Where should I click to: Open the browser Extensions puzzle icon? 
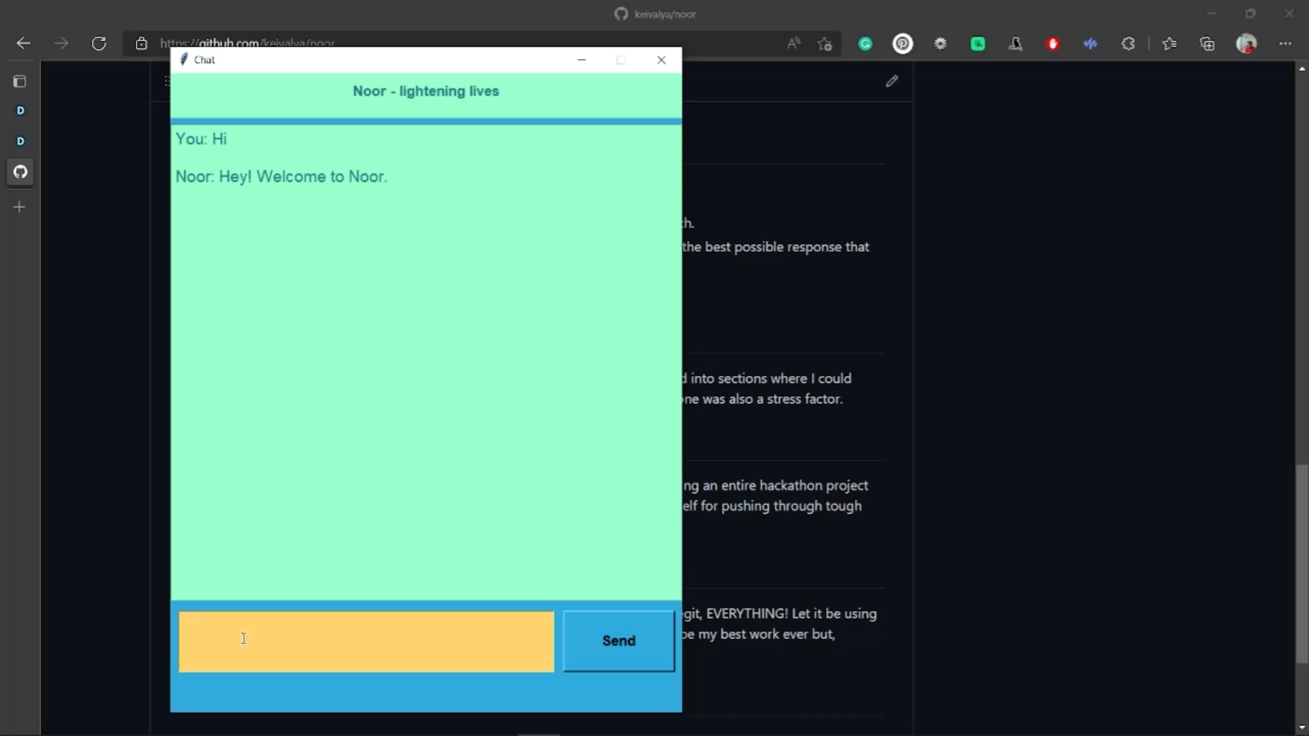pyautogui.click(x=1128, y=44)
